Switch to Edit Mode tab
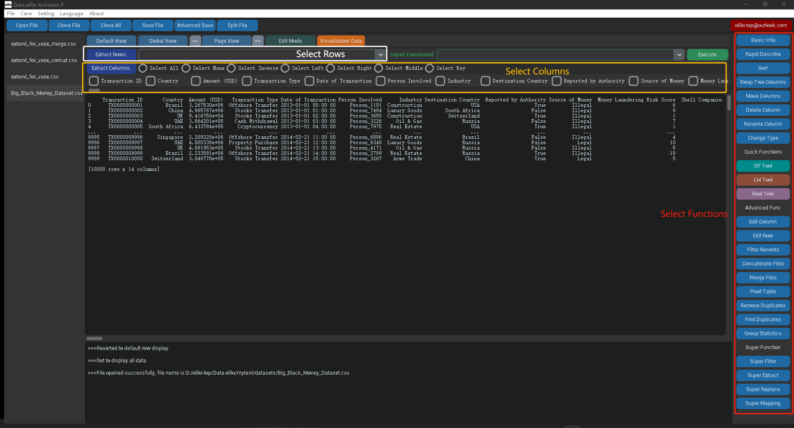The image size is (794, 428). pyautogui.click(x=290, y=41)
